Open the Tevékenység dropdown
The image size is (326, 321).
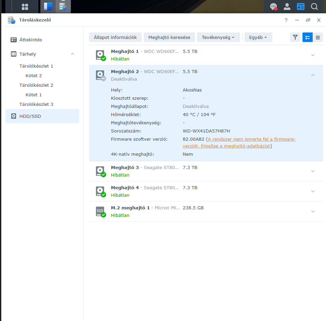(218, 38)
